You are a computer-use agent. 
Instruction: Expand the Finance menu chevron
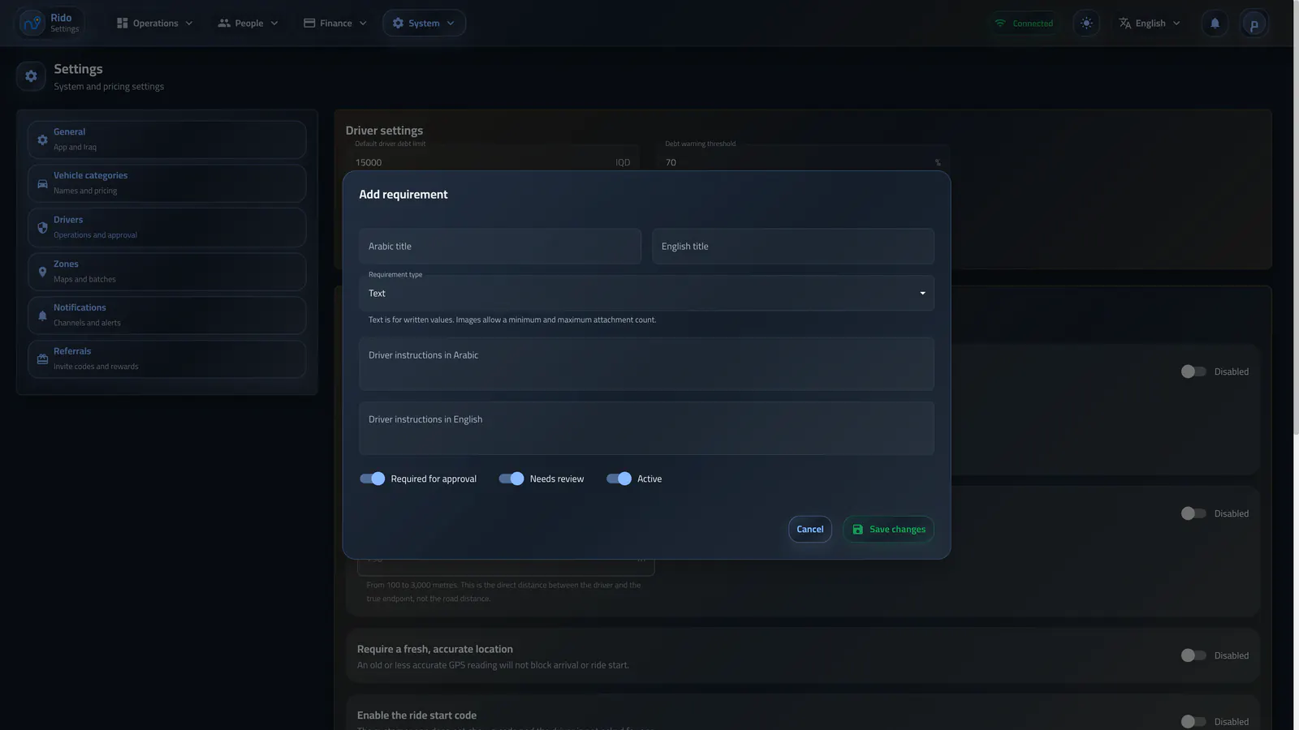(x=363, y=24)
